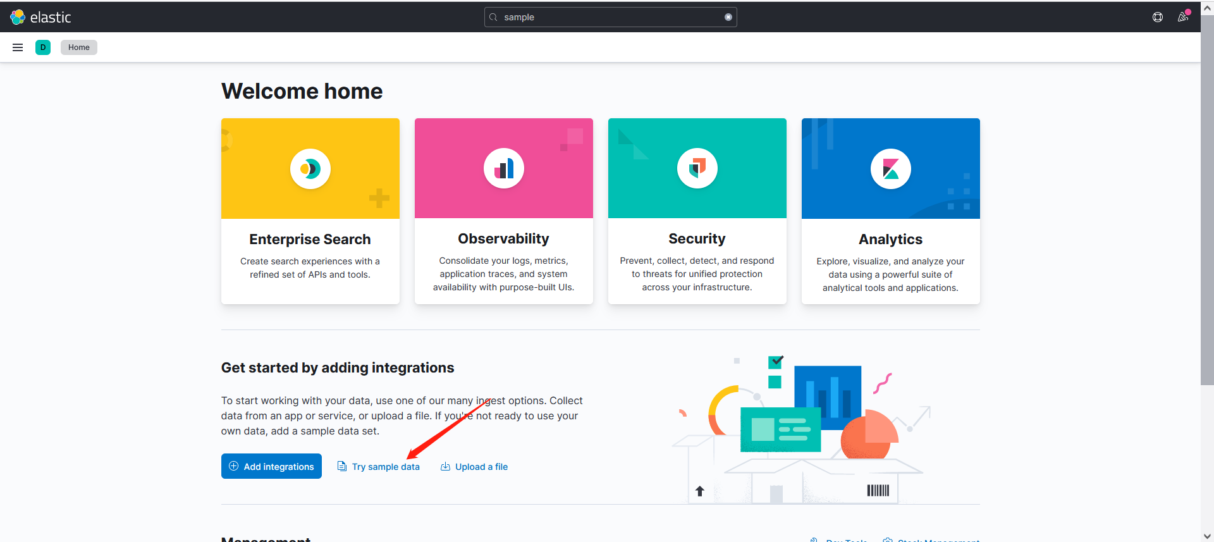Click the document icon beside Try sample data
1214x542 pixels.
tap(342, 466)
